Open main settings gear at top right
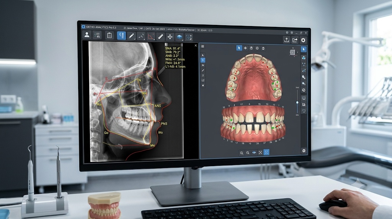This screenshot has height=219, width=392. (x=303, y=40)
